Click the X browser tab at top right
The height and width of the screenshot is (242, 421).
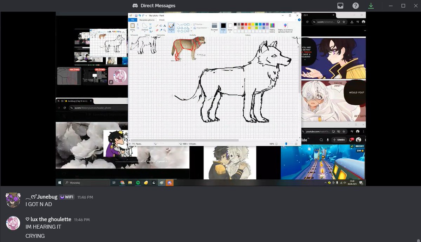tap(319, 15)
